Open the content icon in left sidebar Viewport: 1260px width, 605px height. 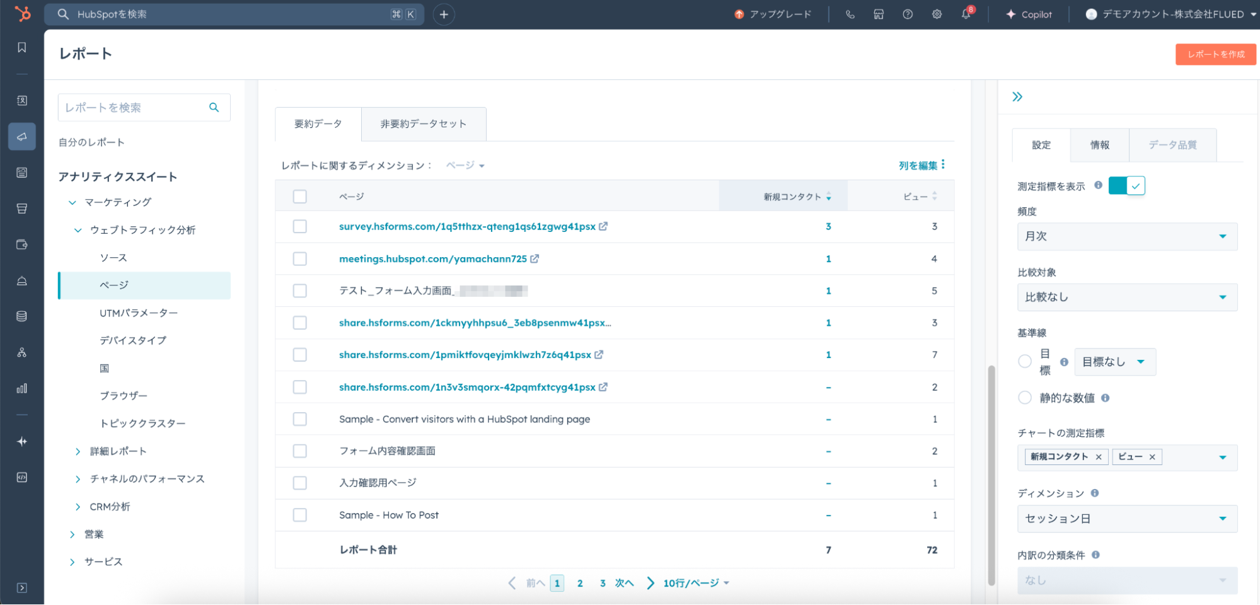point(22,173)
